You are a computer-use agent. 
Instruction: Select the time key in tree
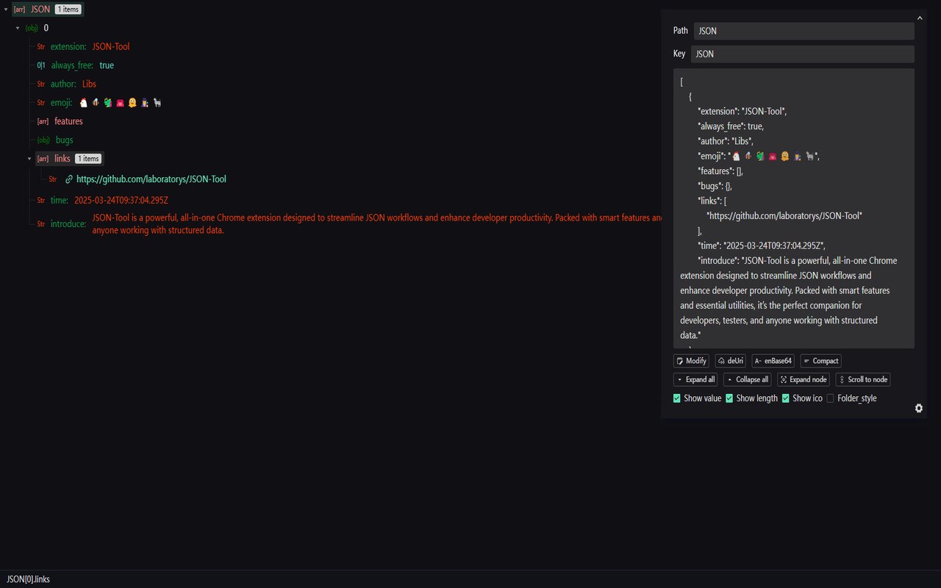tap(60, 201)
